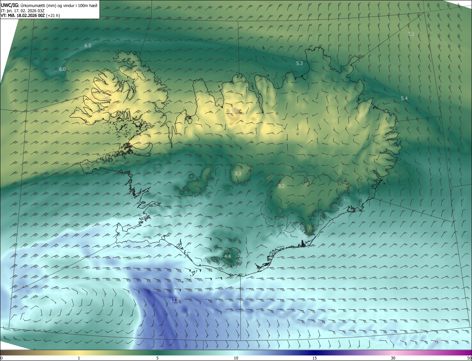Click the colour scale tick label '15'

tap(315, 358)
